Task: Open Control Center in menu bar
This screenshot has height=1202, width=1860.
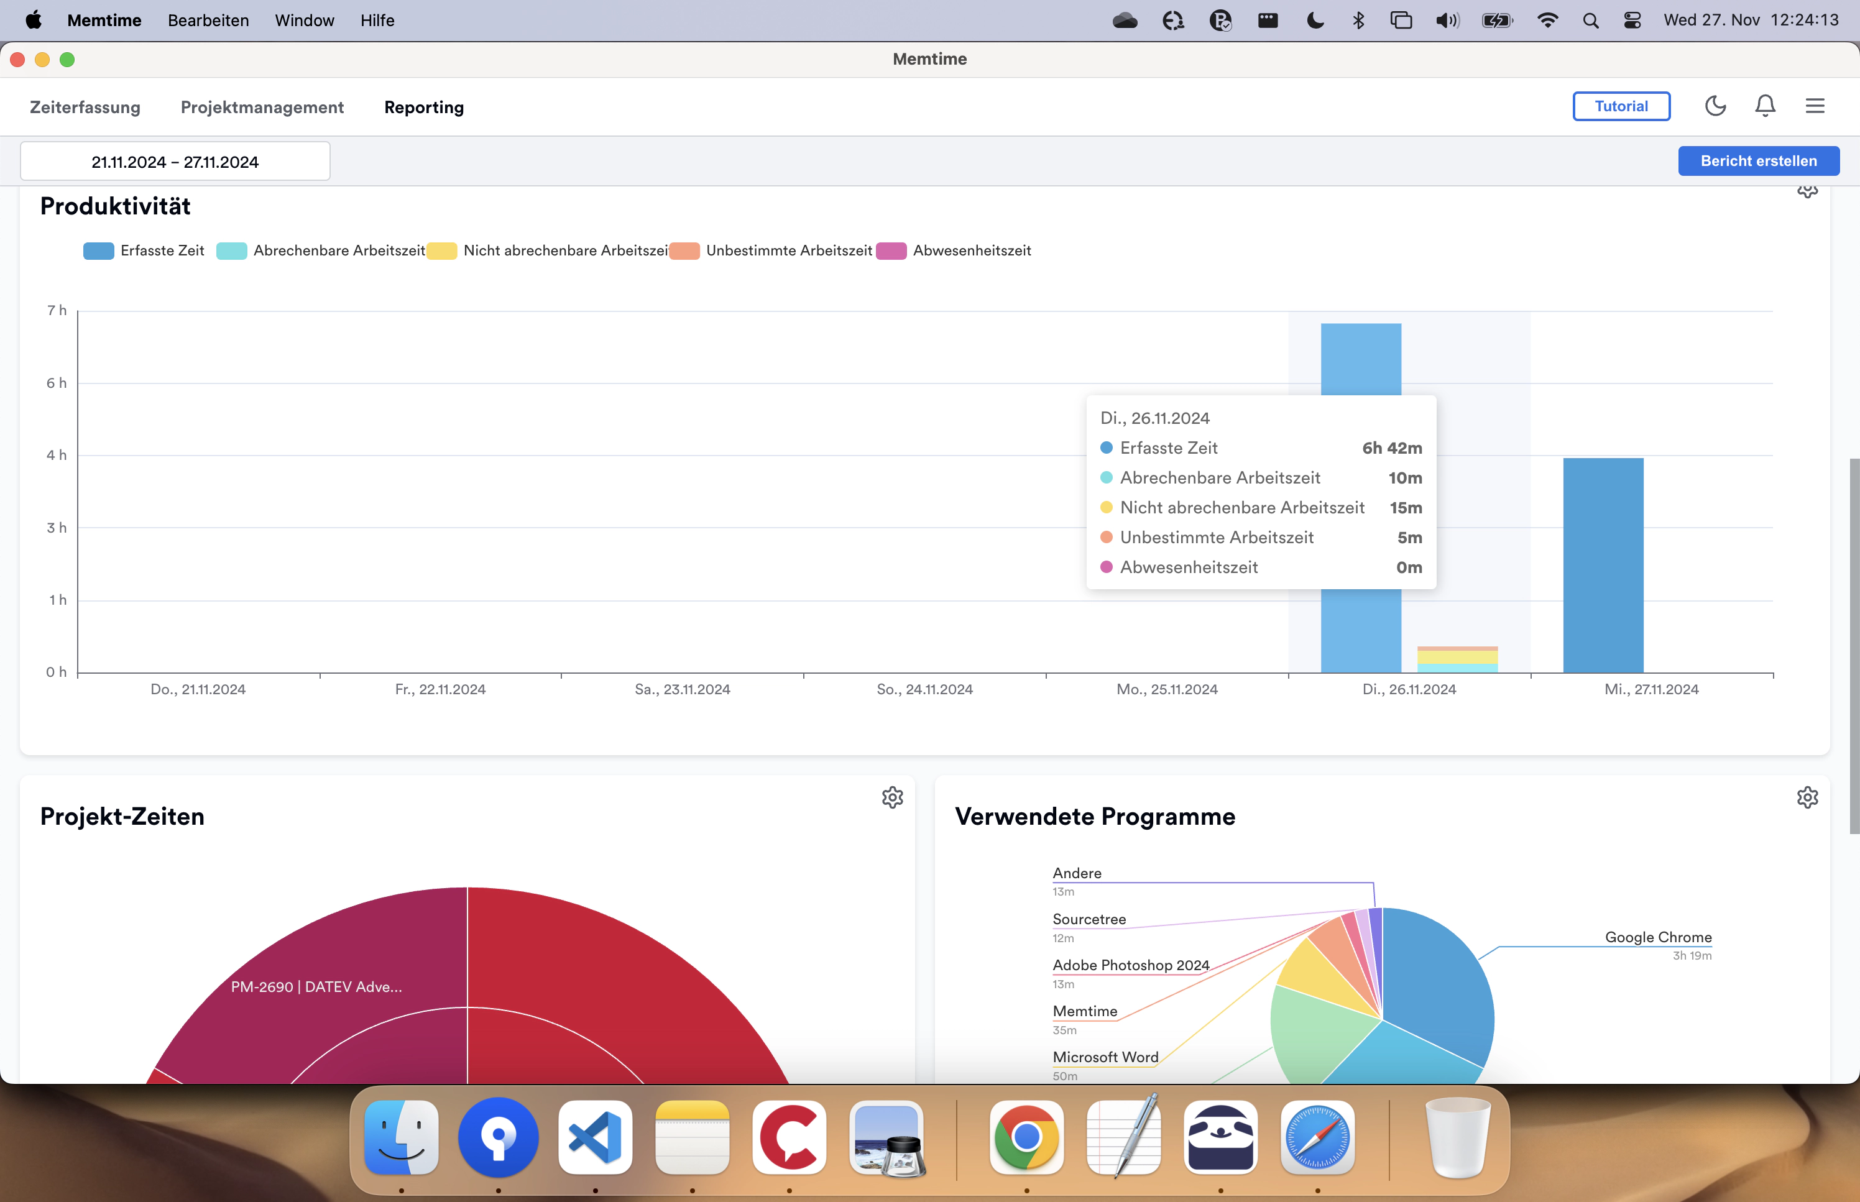Action: 1632,21
